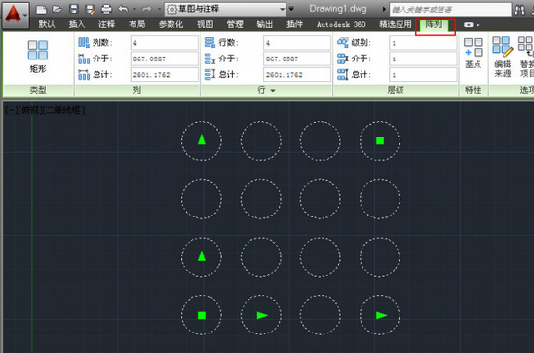The image size is (534, 353).
Task: Open the Autodesk 360 tab
Action: [341, 24]
